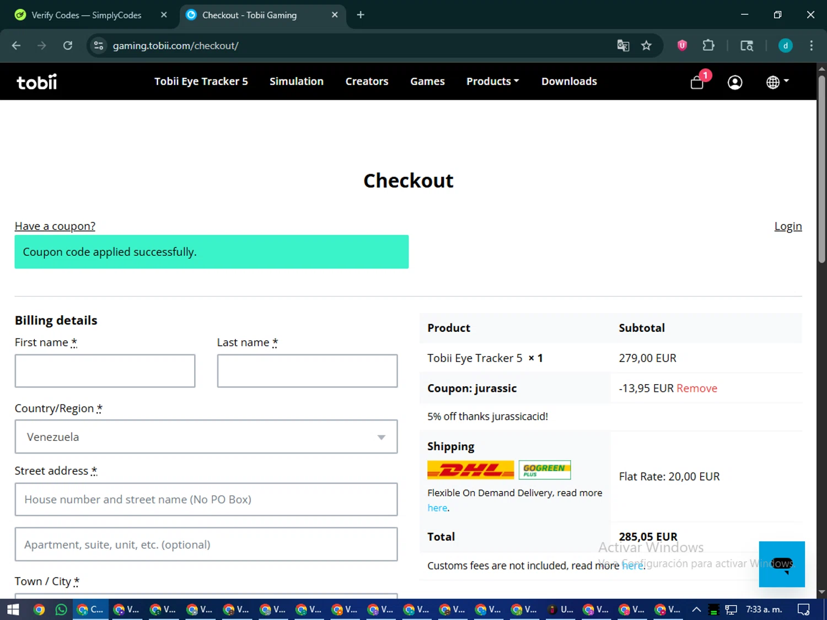Click the GoGreen Plus badge
The height and width of the screenshot is (620, 827).
(x=544, y=470)
